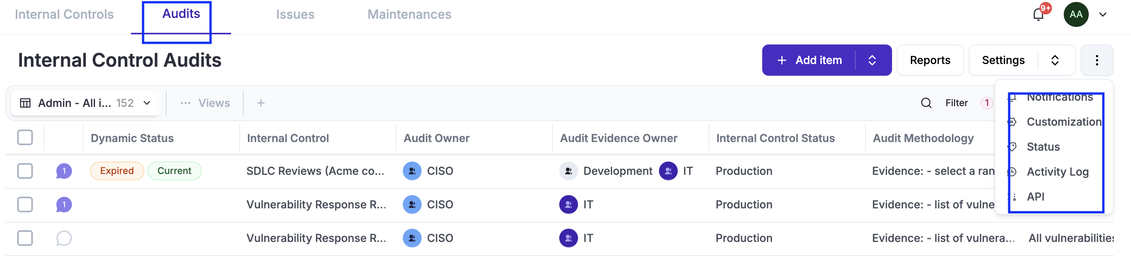Open empty comment bubble on third row
The height and width of the screenshot is (256, 1131).
[x=64, y=238]
